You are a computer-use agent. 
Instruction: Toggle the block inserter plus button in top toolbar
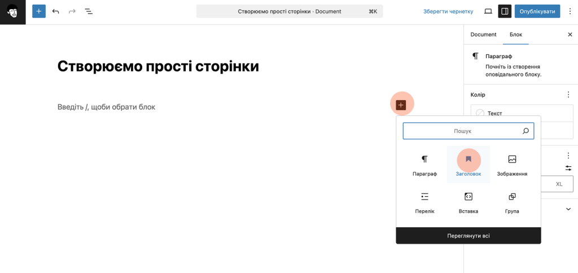[39, 11]
